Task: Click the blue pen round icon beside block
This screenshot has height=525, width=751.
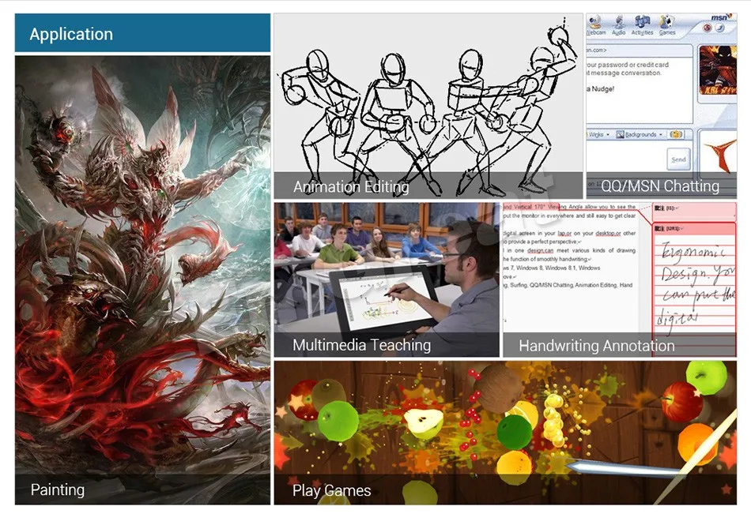Action: click(720, 28)
